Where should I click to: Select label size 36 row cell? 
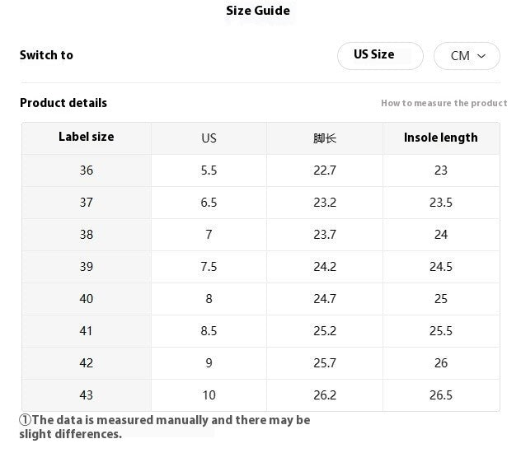pos(87,170)
